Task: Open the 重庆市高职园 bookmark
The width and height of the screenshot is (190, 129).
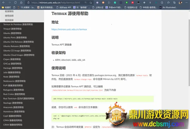Action: [46, 7]
